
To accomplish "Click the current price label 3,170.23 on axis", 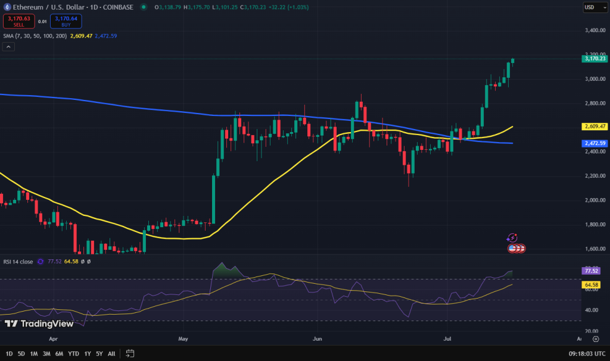I will click(x=595, y=59).
